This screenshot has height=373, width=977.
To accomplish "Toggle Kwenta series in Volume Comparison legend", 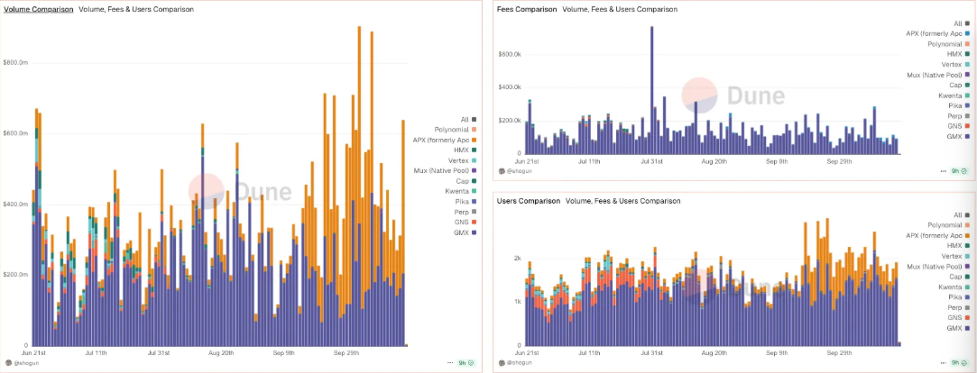I will pos(463,192).
